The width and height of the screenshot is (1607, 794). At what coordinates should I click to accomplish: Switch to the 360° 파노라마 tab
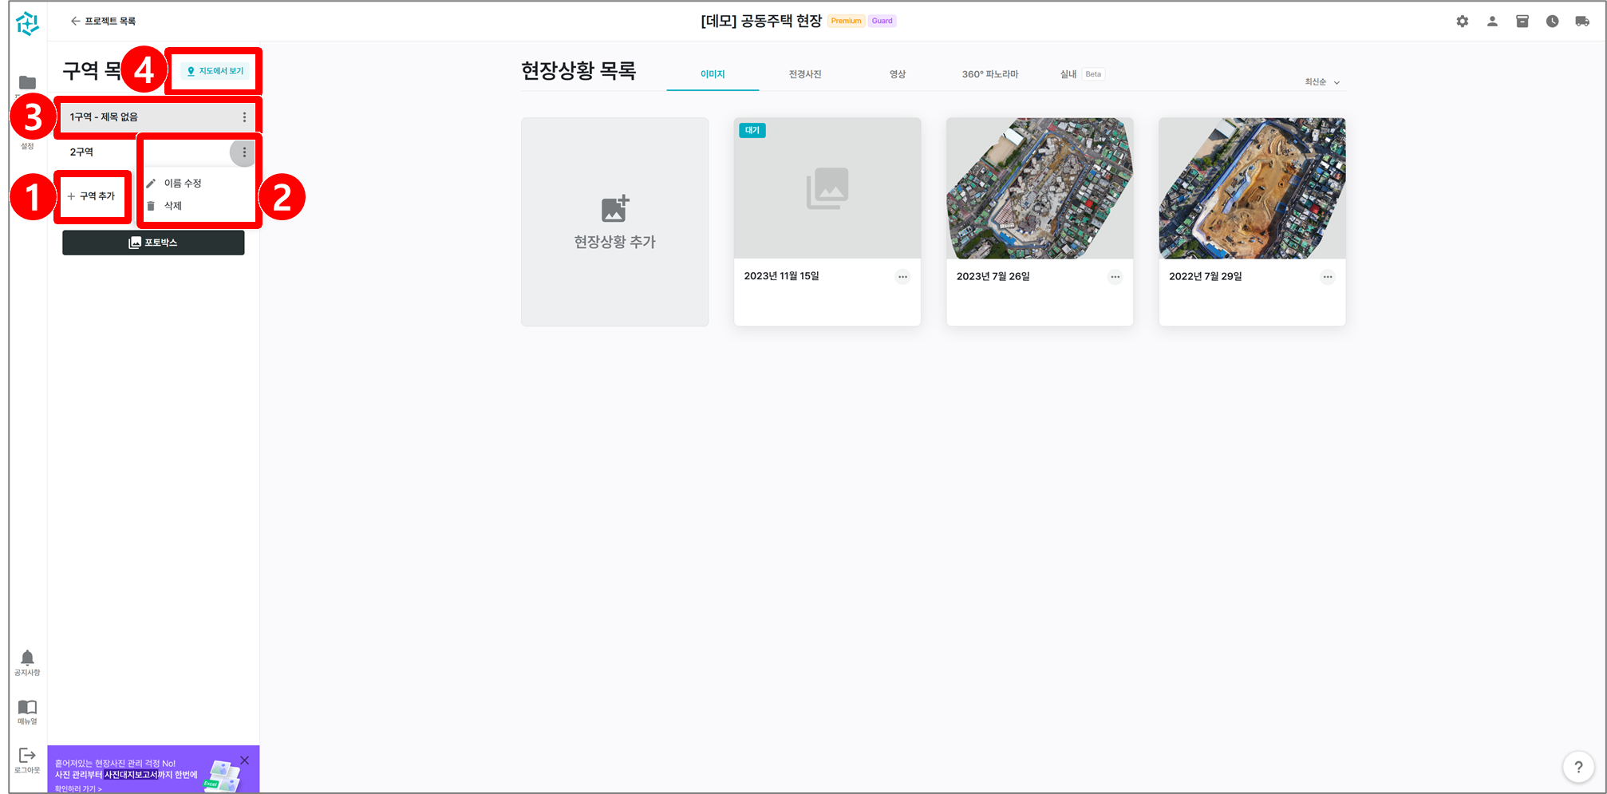989,74
